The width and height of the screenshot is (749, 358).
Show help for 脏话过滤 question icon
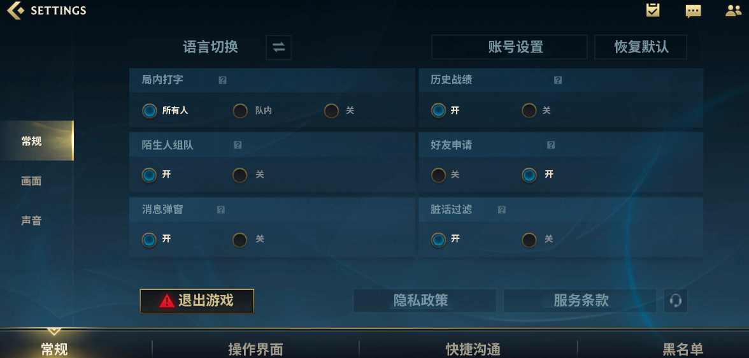pyautogui.click(x=502, y=210)
